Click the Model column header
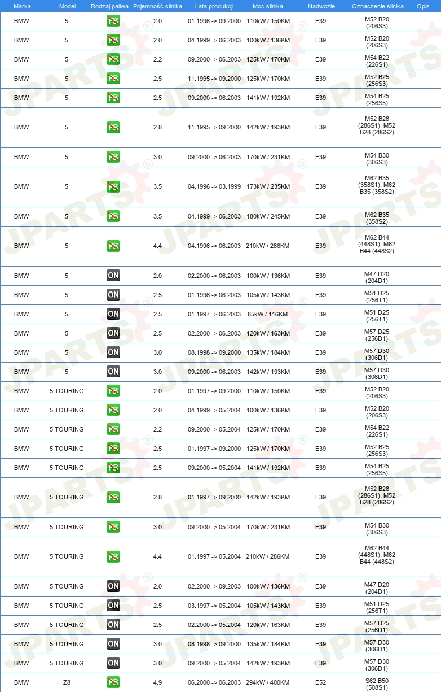Image resolution: width=441 pixels, height=692 pixels. (x=67, y=6)
